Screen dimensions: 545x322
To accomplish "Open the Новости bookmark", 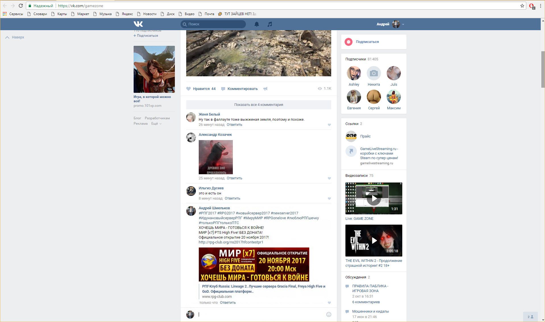I will [x=150, y=14].
